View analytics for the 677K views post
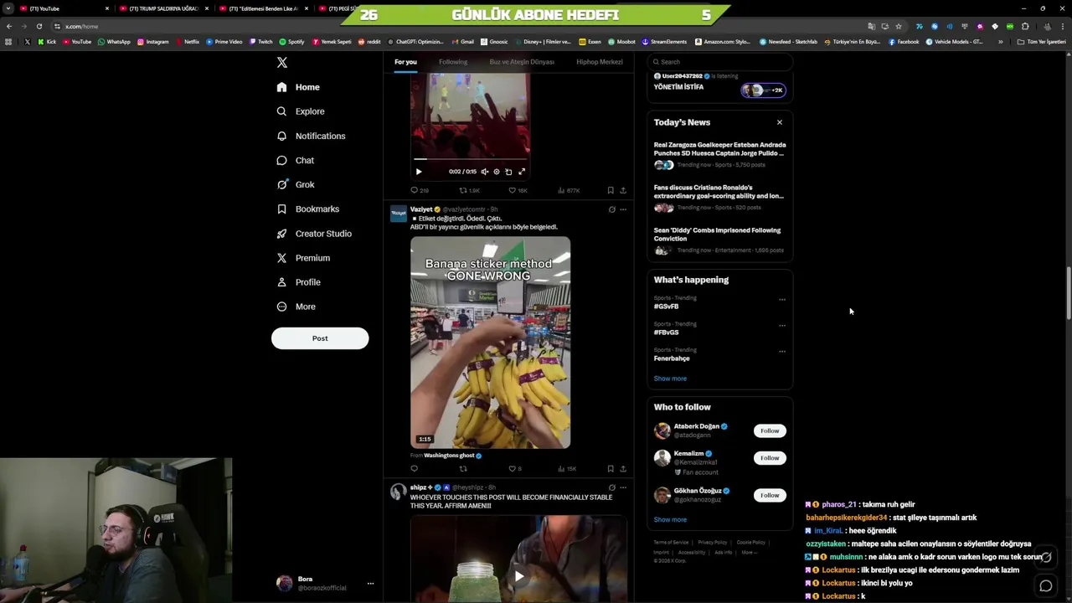Viewport: 1072px width, 603px height. (569, 190)
